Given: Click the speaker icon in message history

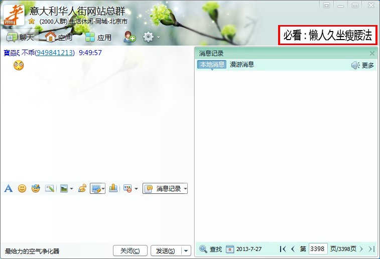Looking at the screenshot, I should [355, 65].
